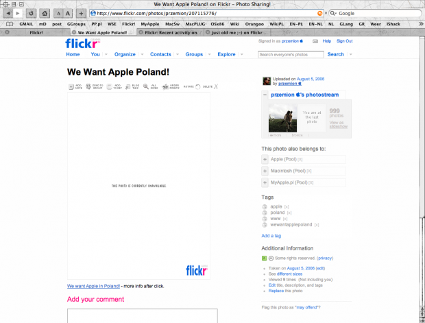Open All Sizes magnifier icon
The height and width of the screenshot is (323, 425).
tap(146, 86)
